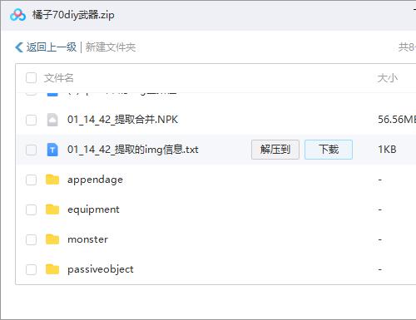This screenshot has width=416, height=320.
Task: Click 新建文件夹 to create a folder
Action: tap(111, 47)
